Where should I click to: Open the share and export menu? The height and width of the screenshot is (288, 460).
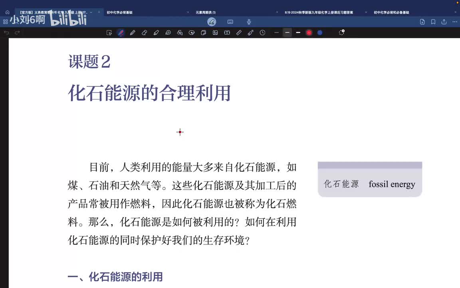coord(444,22)
